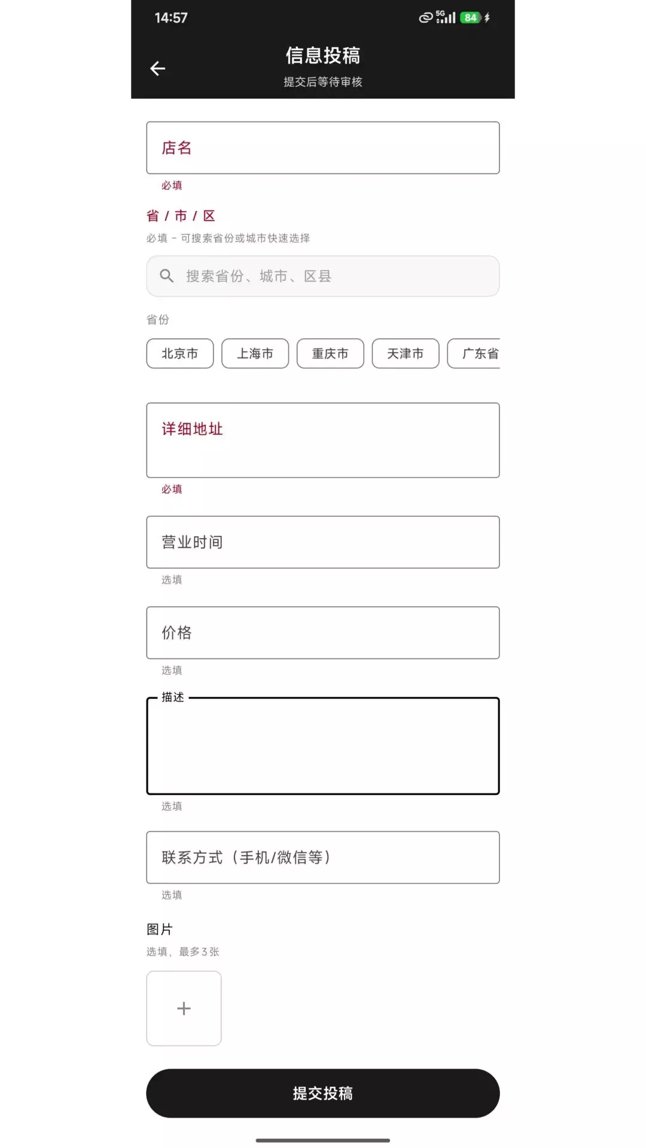This screenshot has width=646, height=1148.
Task: Tap the back arrow to exit submission page
Action: point(157,68)
